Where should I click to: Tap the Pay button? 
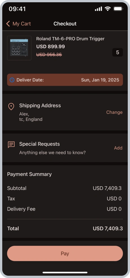tap(65, 253)
